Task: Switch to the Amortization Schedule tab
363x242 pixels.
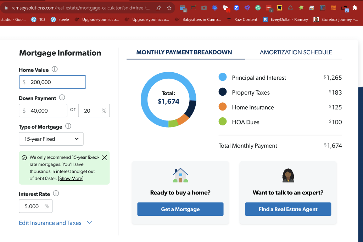Action: [296, 52]
